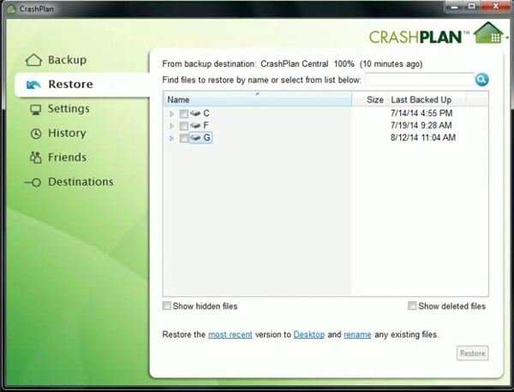Click the CrashPlan title bar app icon
This screenshot has height=392, width=514.
pyautogui.click(x=11, y=9)
